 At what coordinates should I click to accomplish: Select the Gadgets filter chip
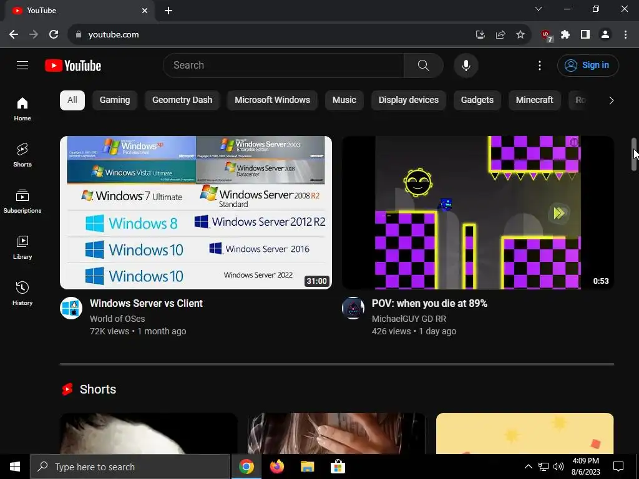[477, 100]
